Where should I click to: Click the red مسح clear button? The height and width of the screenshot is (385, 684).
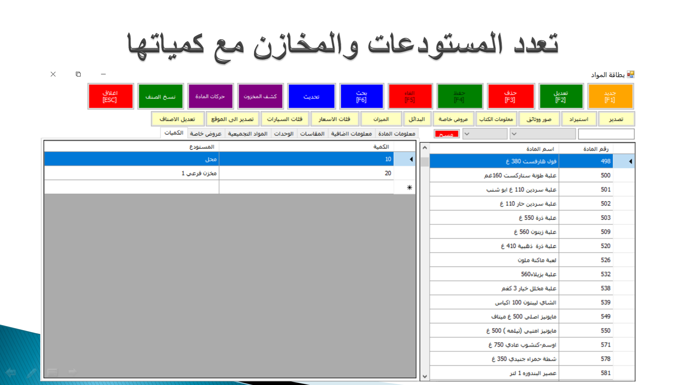click(446, 134)
